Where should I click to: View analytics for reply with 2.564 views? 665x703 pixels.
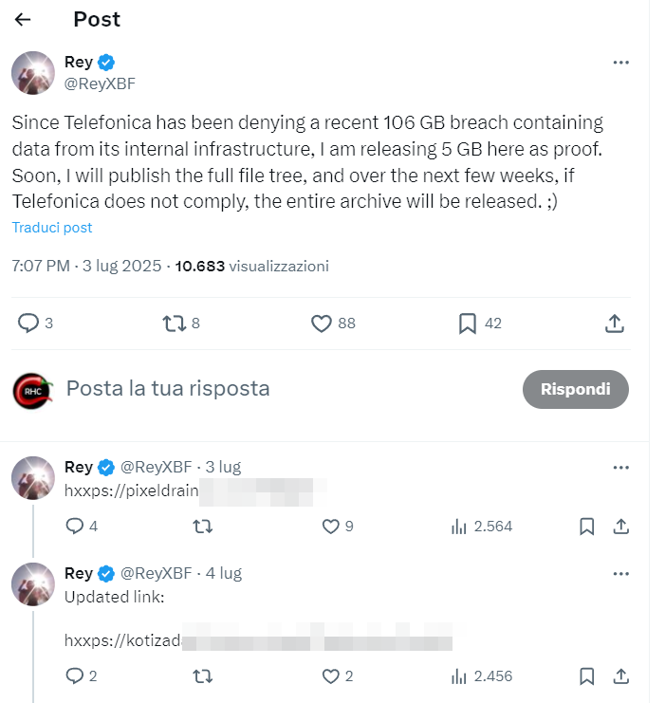pos(459,526)
